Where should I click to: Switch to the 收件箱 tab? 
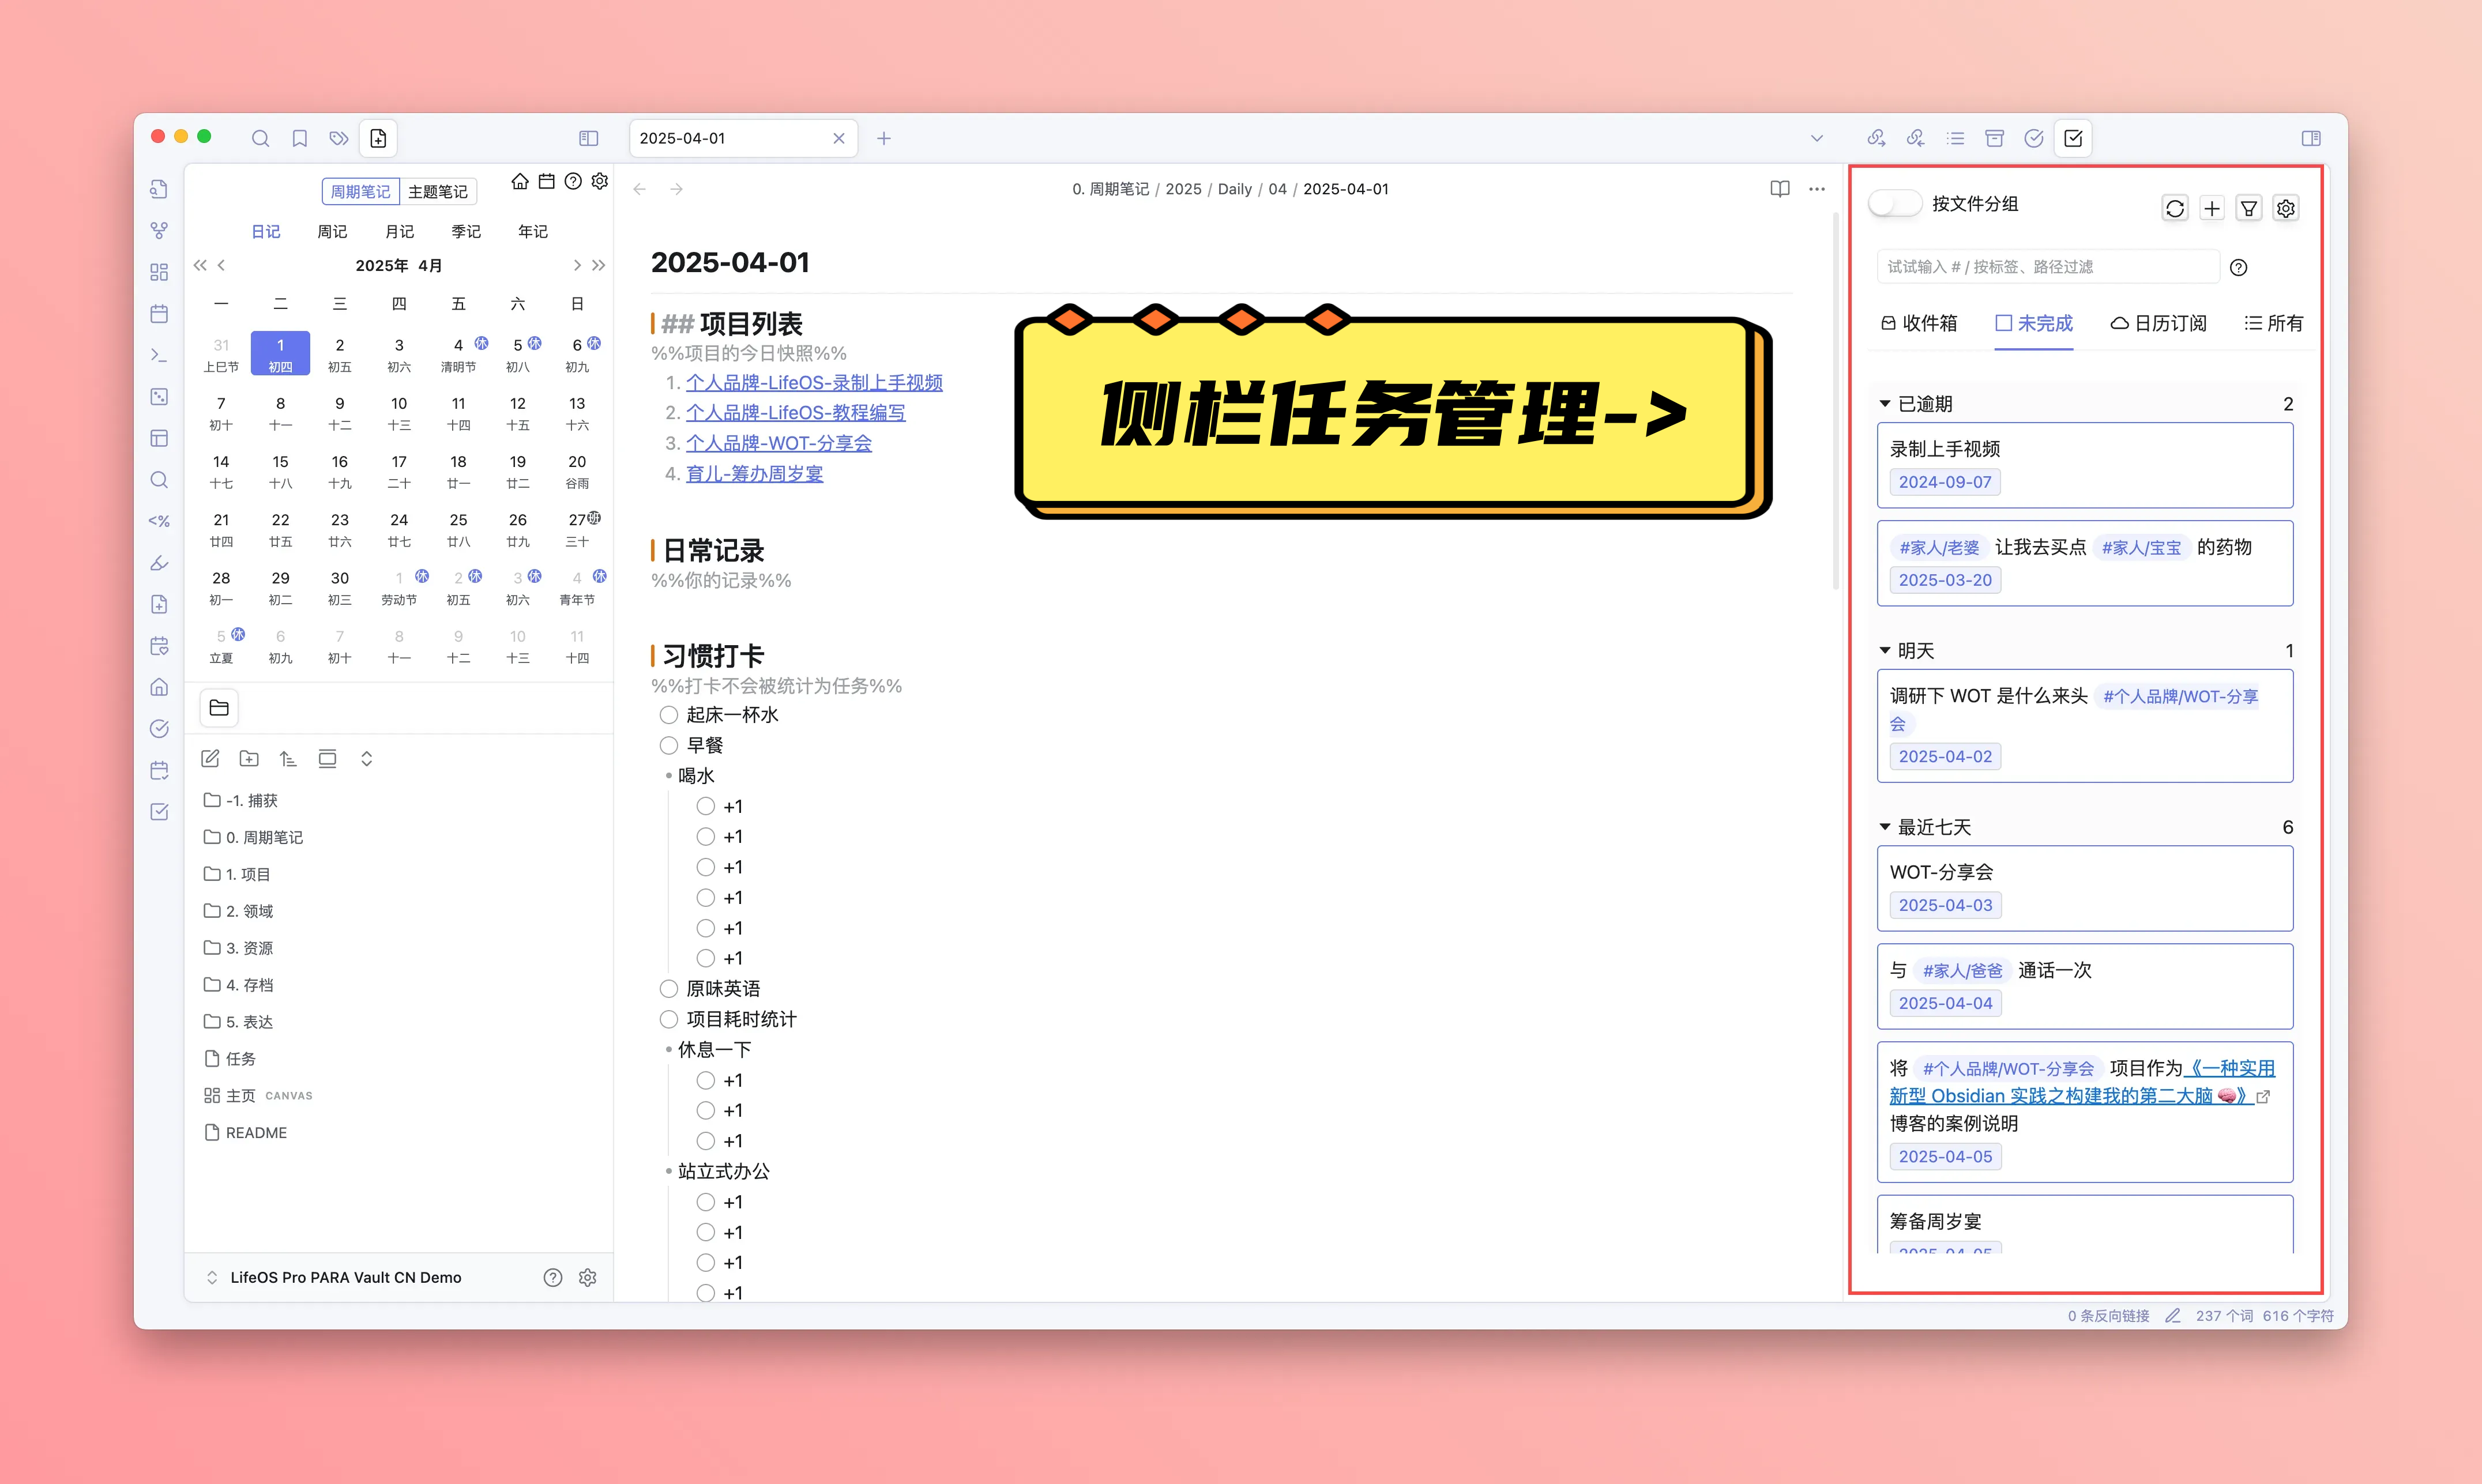(x=1919, y=323)
